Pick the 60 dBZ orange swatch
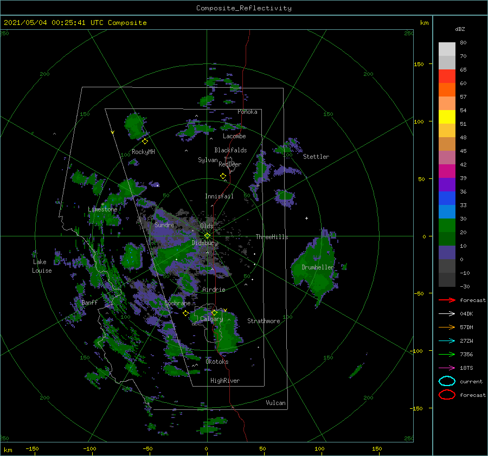Image resolution: width=488 pixels, height=456 pixels. 447,89
